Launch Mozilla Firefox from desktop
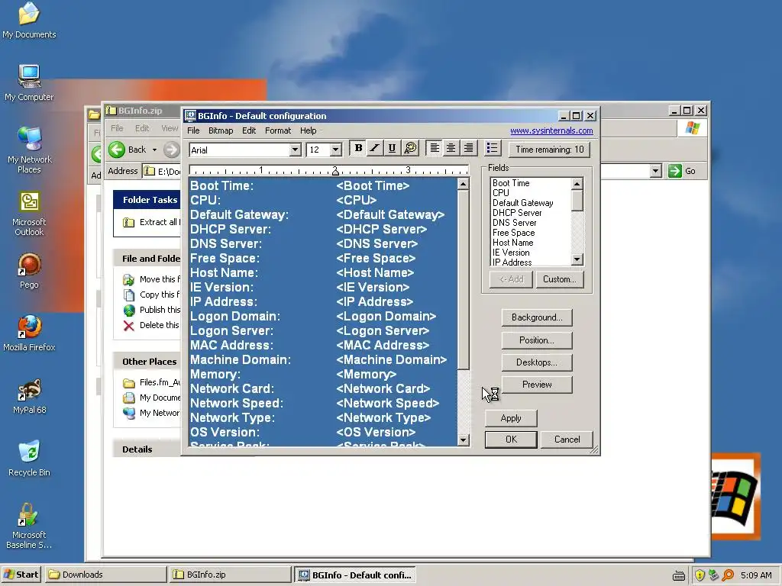Image resolution: width=782 pixels, height=586 pixels. (x=29, y=333)
